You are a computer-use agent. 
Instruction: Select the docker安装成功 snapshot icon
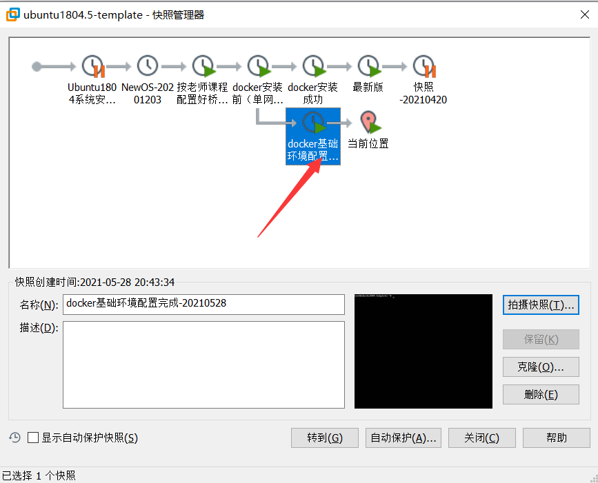coord(314,66)
